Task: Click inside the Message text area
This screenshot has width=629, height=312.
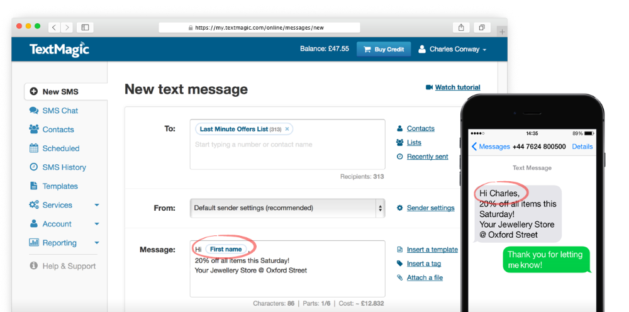Action: coord(287,269)
